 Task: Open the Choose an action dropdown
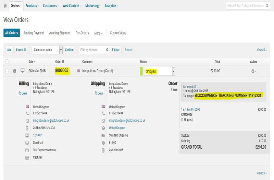(47, 50)
